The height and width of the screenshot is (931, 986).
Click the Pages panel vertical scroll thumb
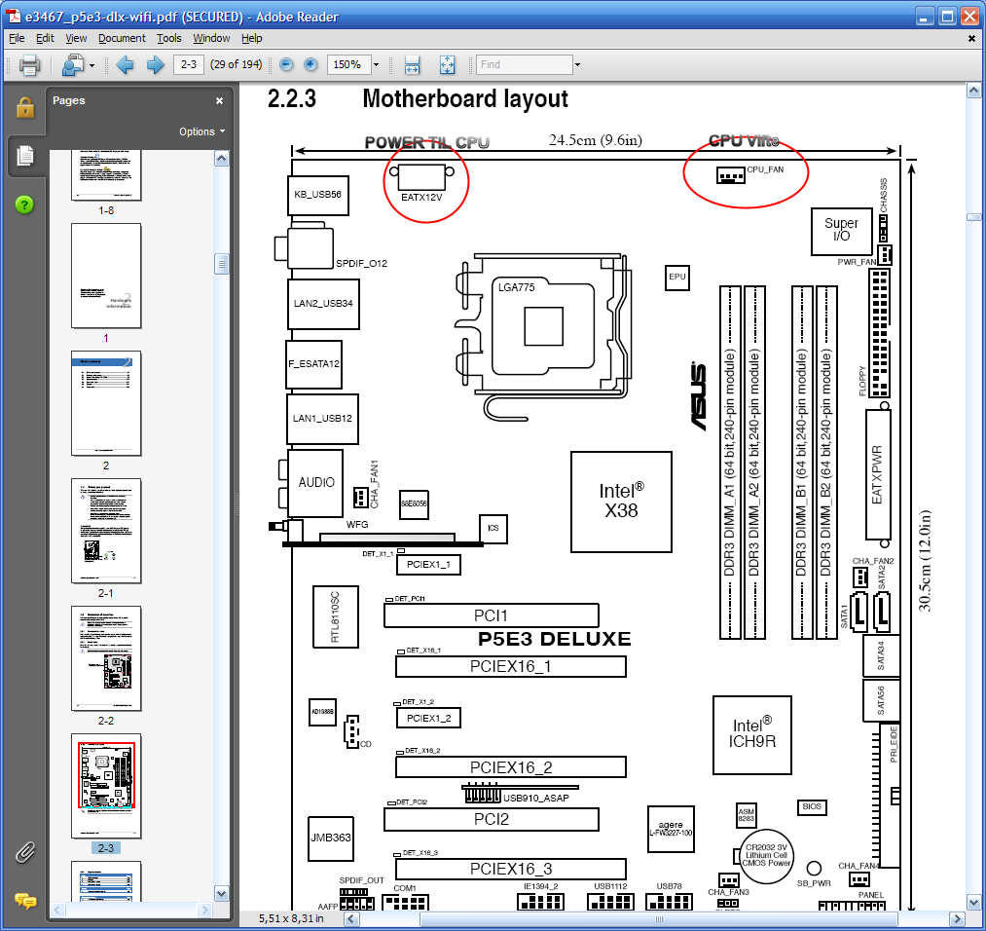click(221, 264)
